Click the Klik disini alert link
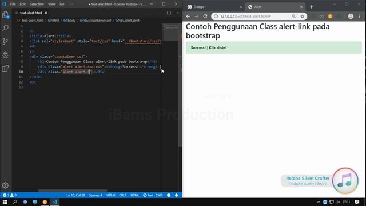This screenshot has width=366, height=206. click(217, 47)
